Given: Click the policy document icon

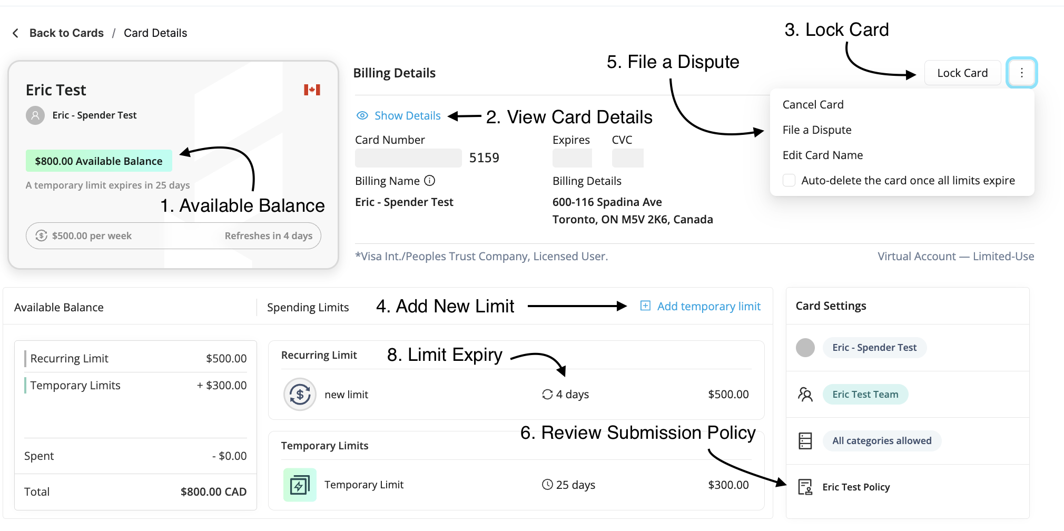Looking at the screenshot, I should 805,487.
